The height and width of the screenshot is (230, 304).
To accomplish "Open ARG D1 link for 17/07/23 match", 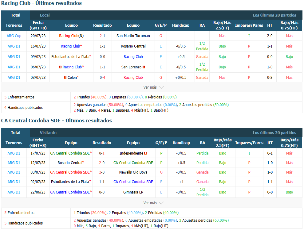I will point(14,153).
